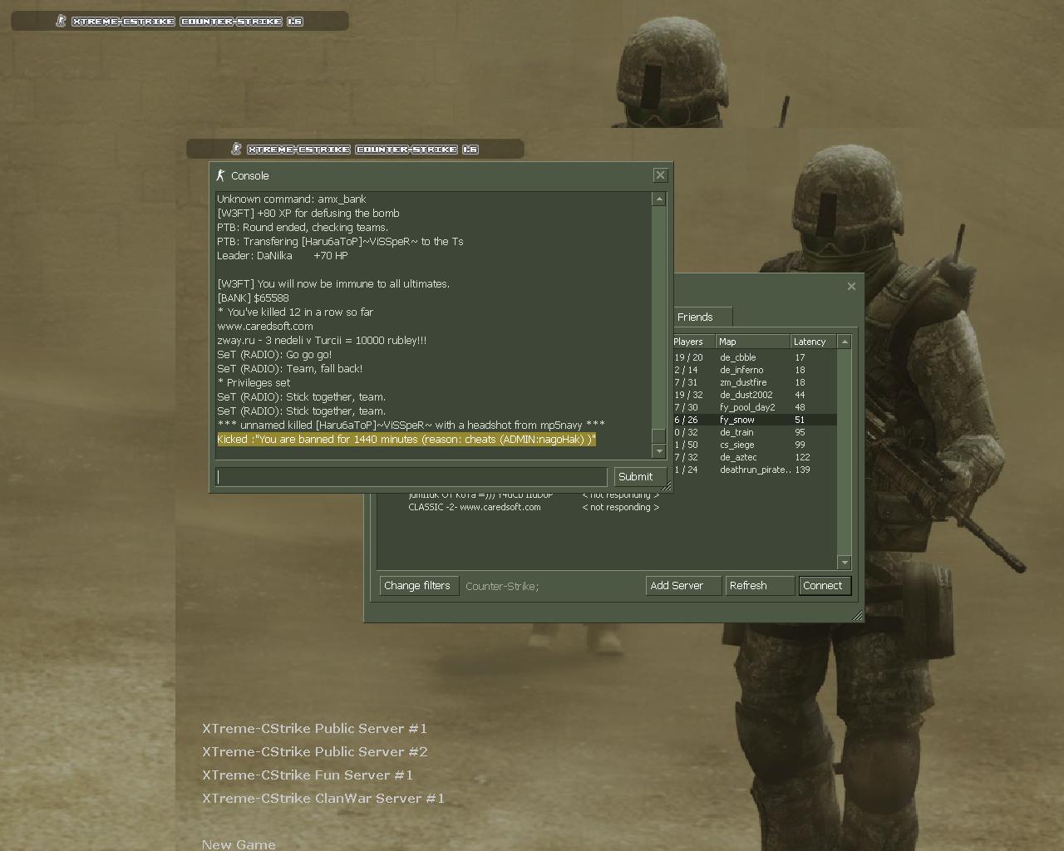Click the Add Server button
This screenshot has width=1064, height=851.
(682, 586)
